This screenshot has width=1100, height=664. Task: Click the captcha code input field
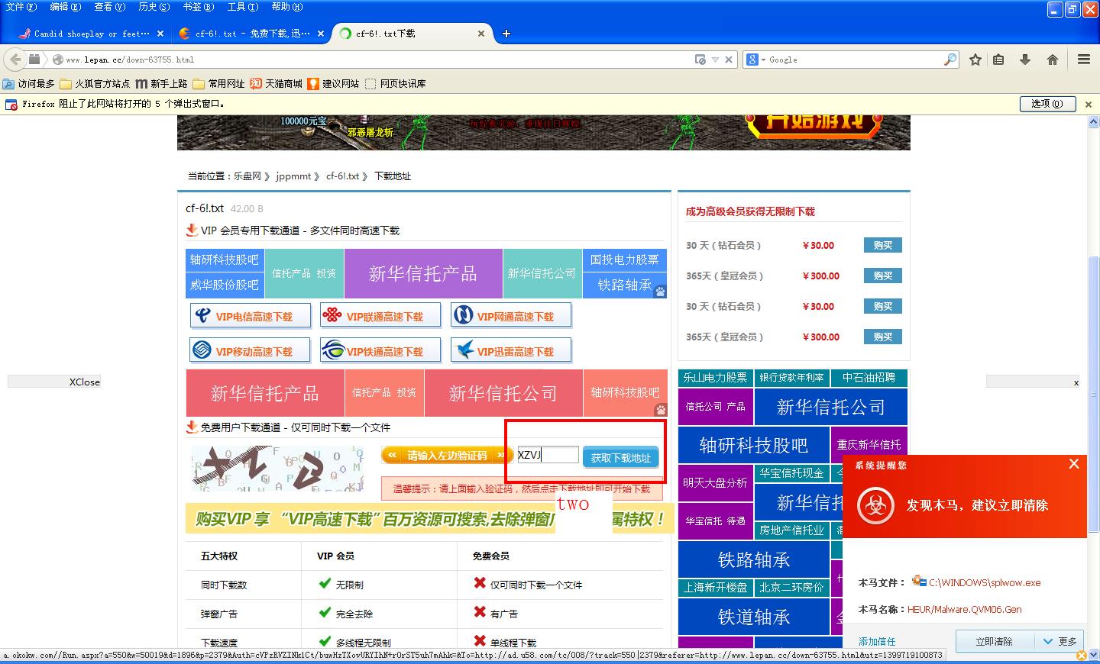(x=548, y=455)
